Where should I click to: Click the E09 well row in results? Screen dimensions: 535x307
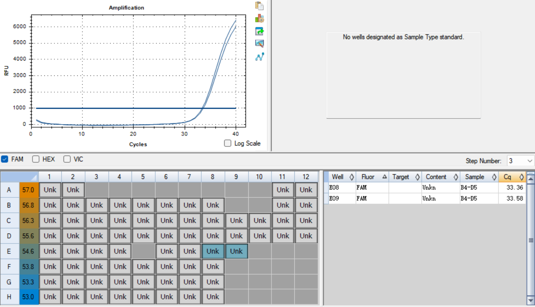click(x=424, y=198)
